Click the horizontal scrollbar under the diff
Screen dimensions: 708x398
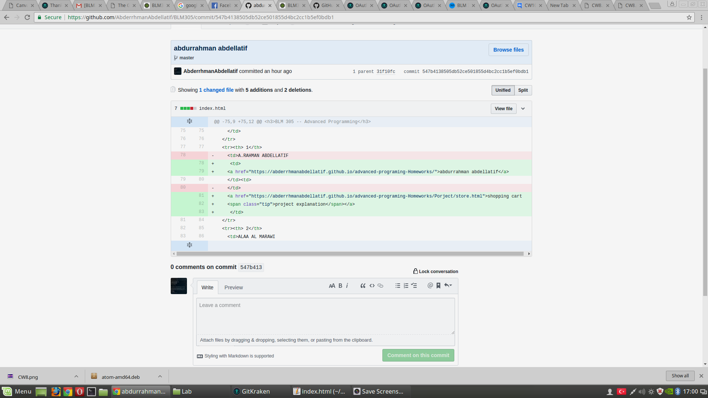pos(350,254)
